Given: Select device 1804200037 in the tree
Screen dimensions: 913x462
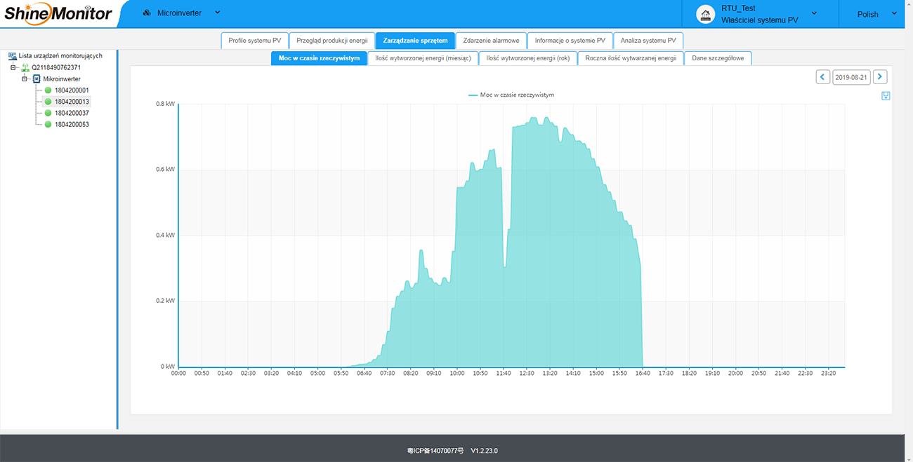Looking at the screenshot, I should coord(72,113).
